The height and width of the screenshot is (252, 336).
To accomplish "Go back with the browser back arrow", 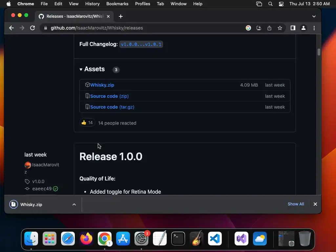I will [x=11, y=28].
